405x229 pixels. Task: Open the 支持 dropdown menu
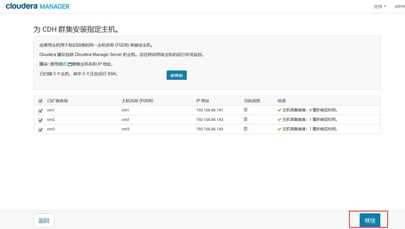point(380,7)
